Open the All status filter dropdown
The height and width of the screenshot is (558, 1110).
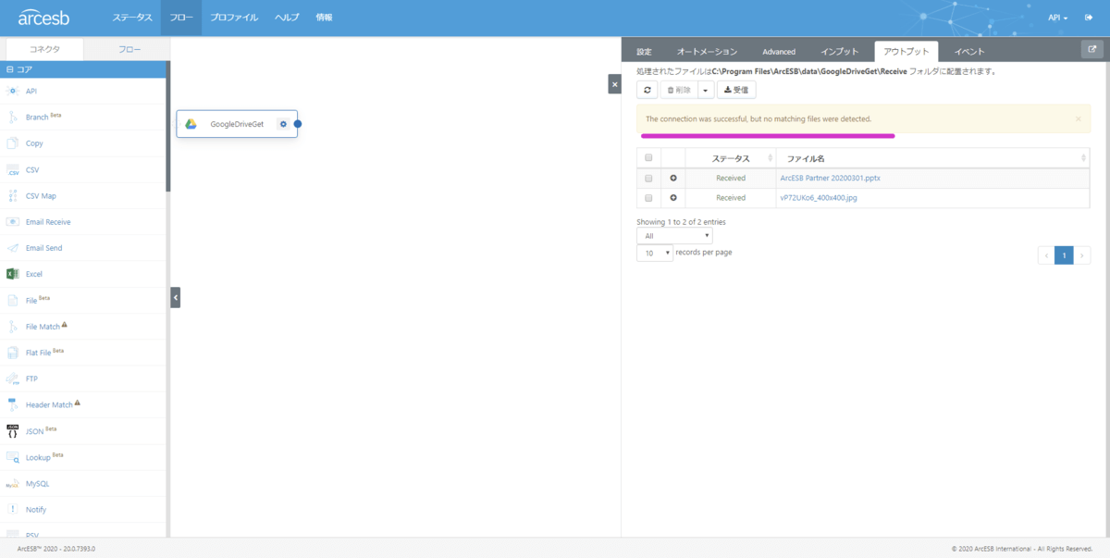coord(674,236)
